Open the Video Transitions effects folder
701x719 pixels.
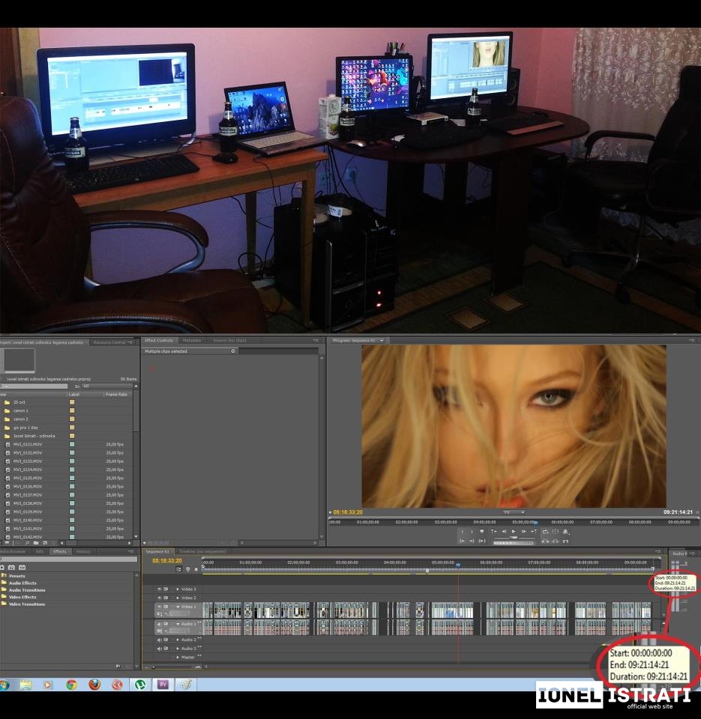pos(27,604)
